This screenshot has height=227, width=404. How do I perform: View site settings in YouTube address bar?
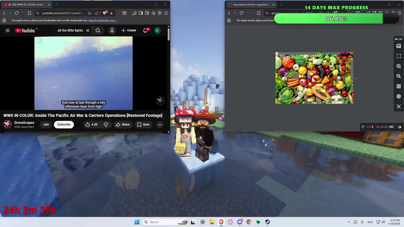click(38, 13)
